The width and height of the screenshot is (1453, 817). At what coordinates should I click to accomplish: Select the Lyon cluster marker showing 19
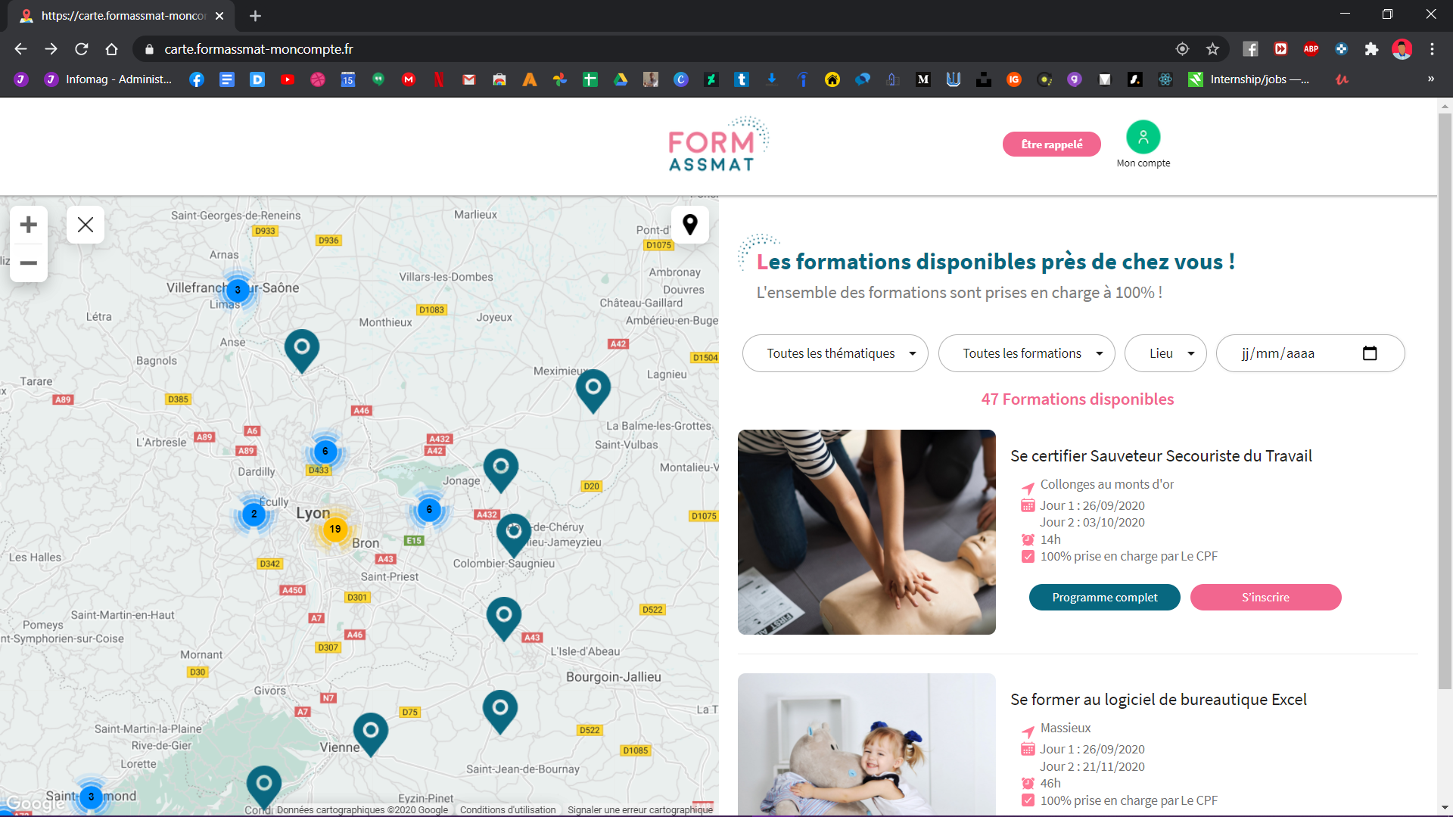(335, 529)
